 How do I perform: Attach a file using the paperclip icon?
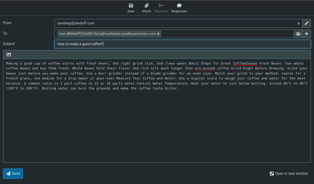146,8
